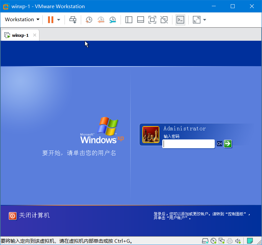
Task: Click the 输入密码 label text
Action: click(171, 137)
